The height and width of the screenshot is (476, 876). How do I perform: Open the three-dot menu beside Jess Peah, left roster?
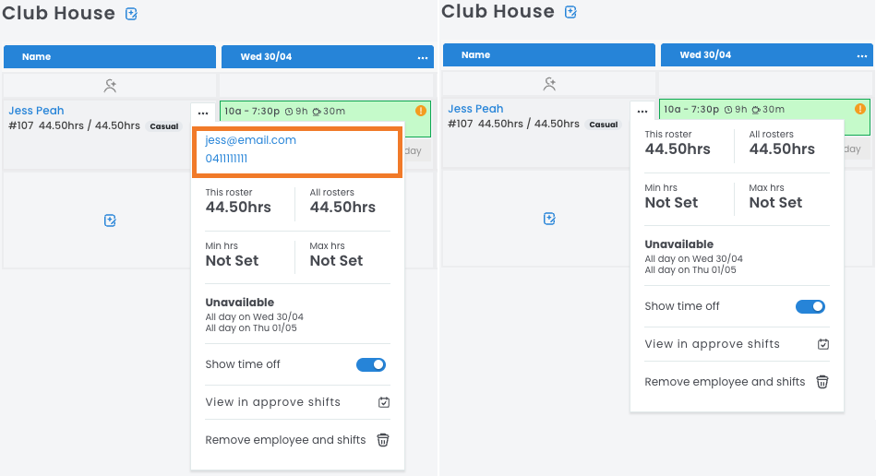coord(203,113)
